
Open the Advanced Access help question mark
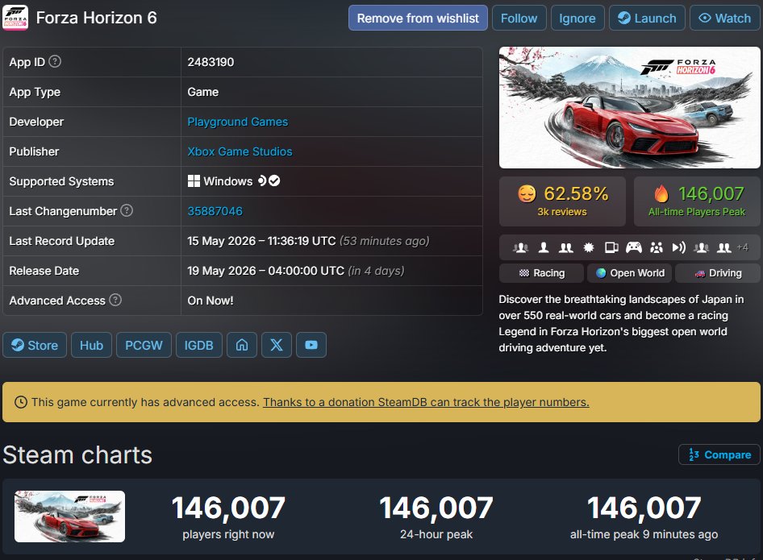pos(115,300)
